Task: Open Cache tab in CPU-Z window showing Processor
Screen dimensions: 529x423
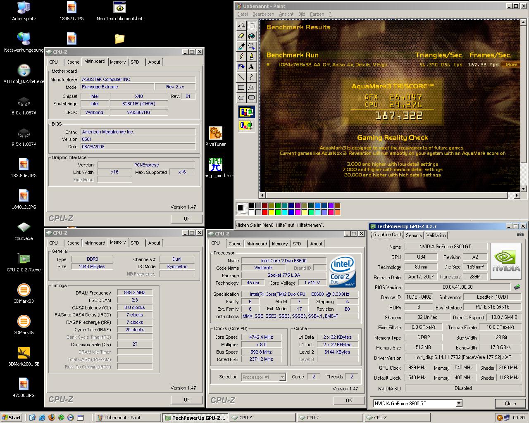Action: pos(235,244)
